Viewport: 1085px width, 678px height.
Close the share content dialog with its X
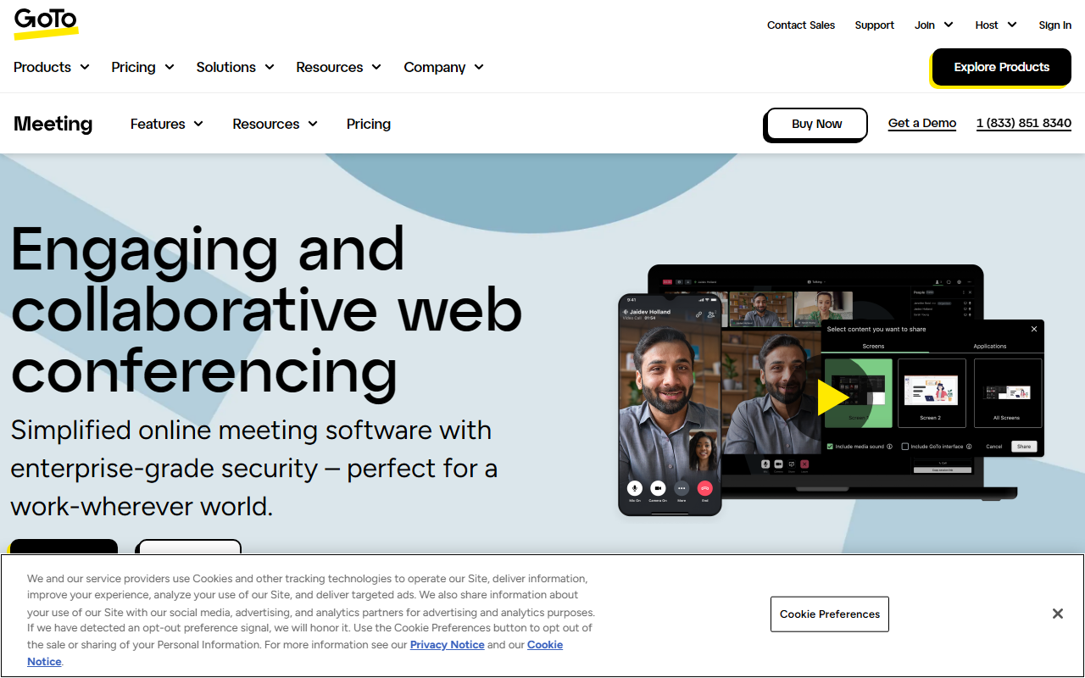pyautogui.click(x=1034, y=329)
